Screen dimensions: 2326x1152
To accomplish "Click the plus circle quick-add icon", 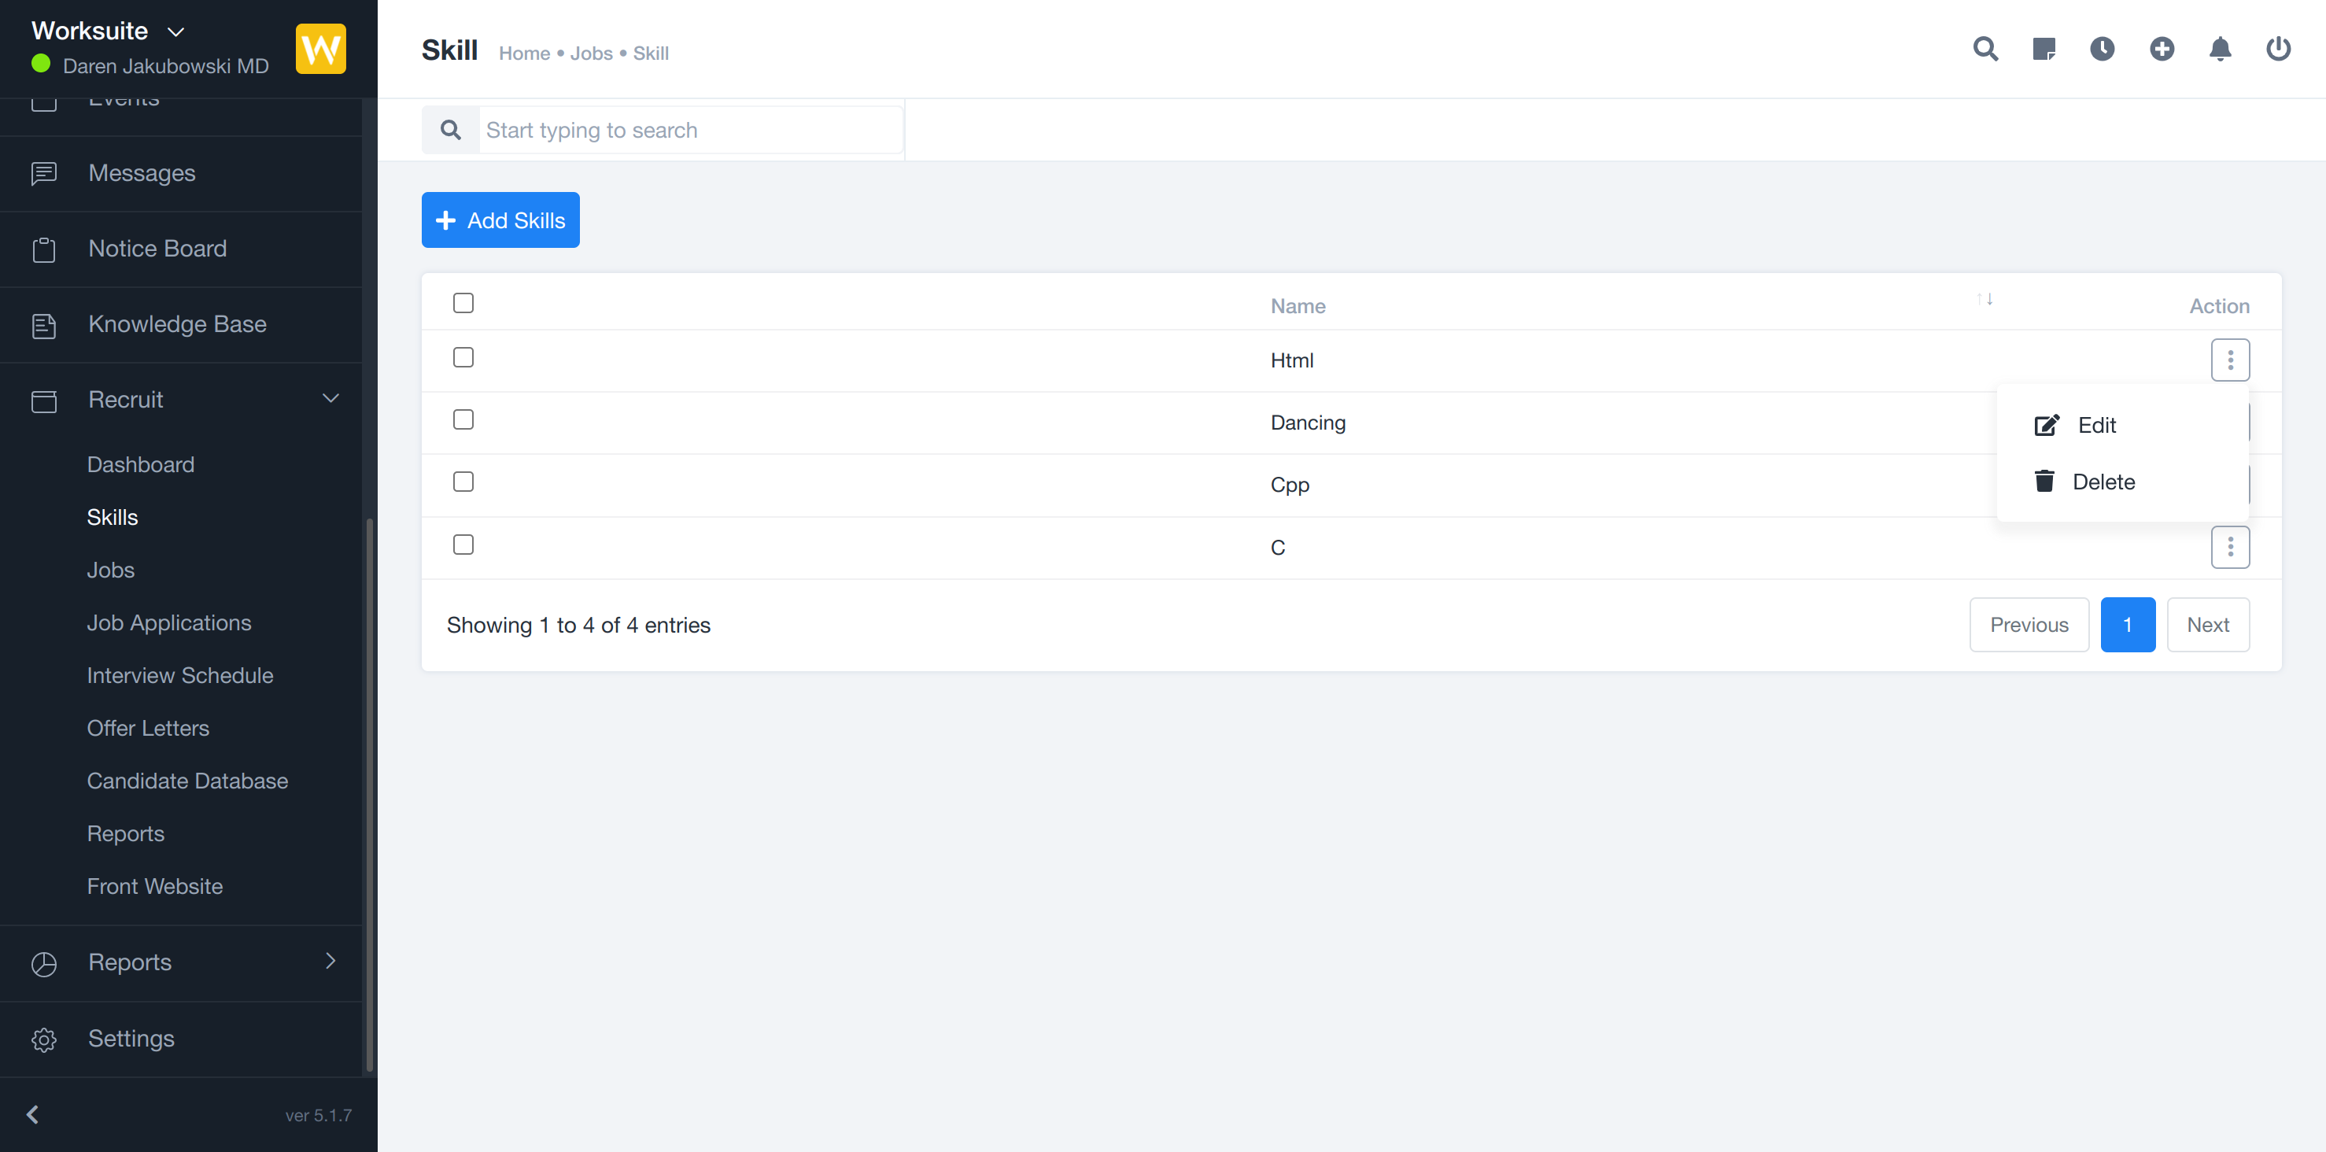I will tap(2162, 49).
